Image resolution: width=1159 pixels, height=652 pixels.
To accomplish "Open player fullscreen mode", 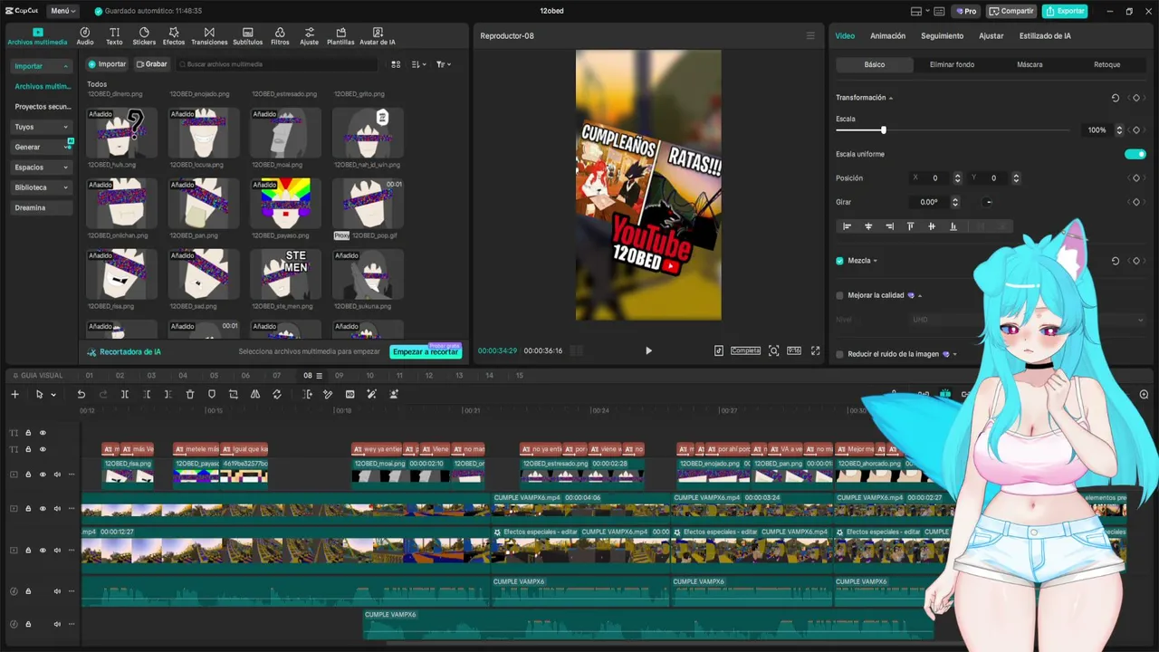I will click(x=815, y=350).
